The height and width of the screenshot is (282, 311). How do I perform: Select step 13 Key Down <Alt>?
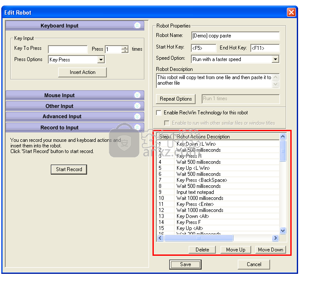coord(218,216)
